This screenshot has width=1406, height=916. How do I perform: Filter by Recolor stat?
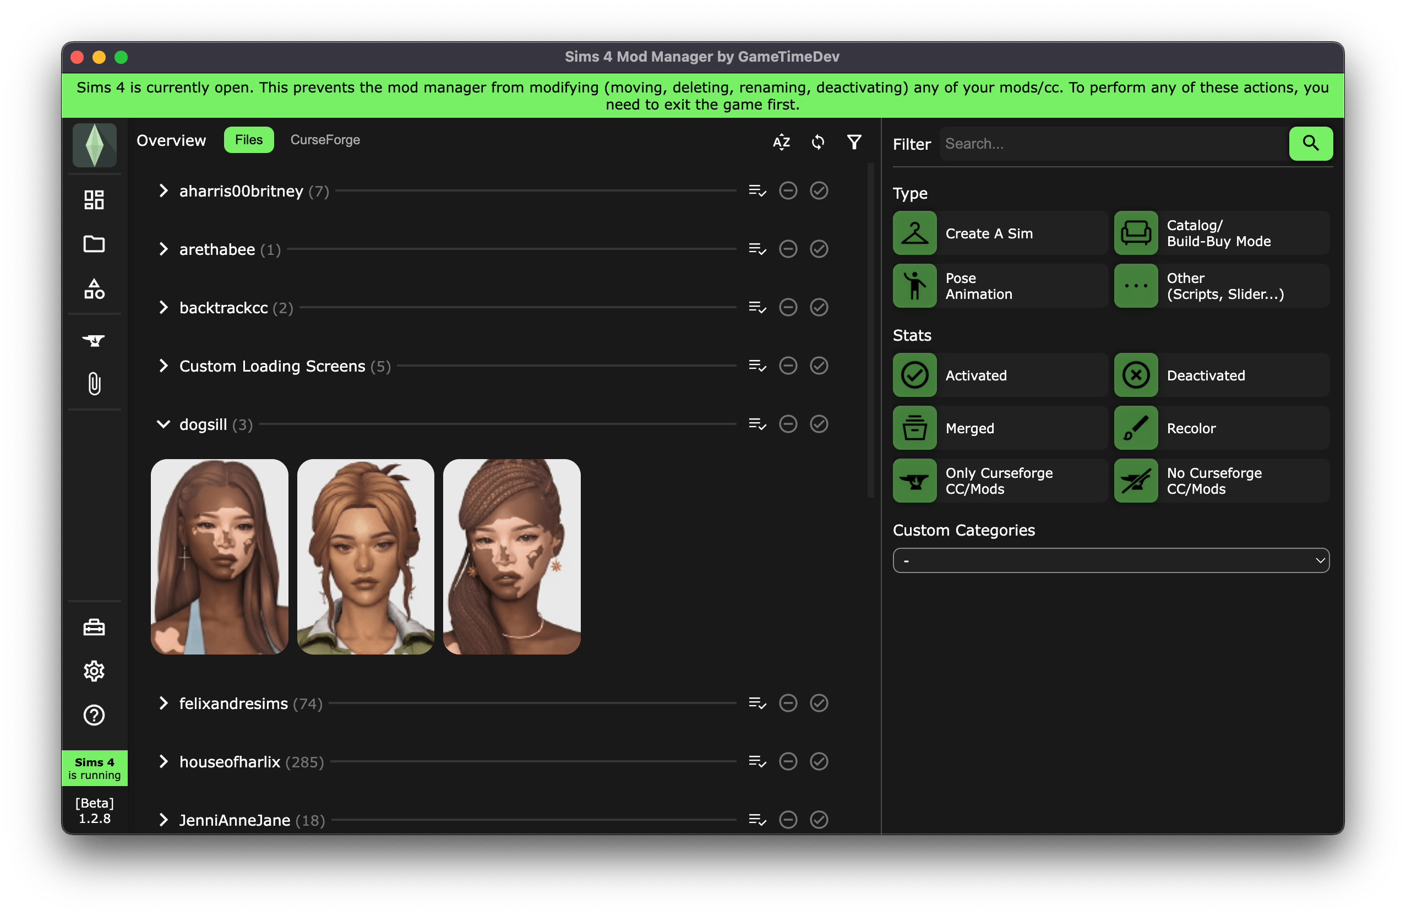coord(1222,428)
